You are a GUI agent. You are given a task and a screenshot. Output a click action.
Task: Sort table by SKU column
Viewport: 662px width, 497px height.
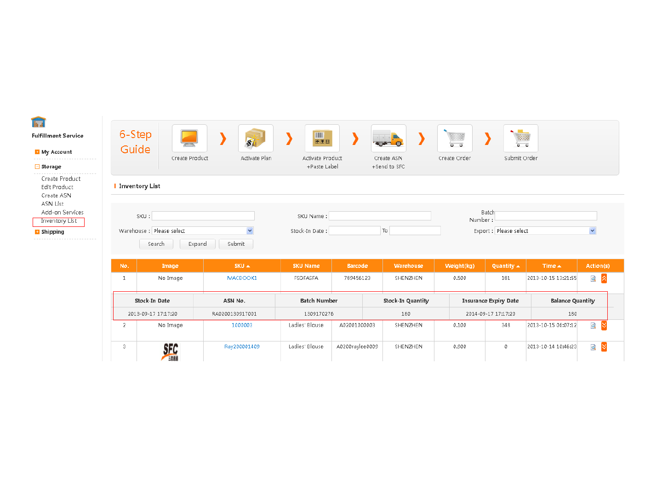coord(242,266)
